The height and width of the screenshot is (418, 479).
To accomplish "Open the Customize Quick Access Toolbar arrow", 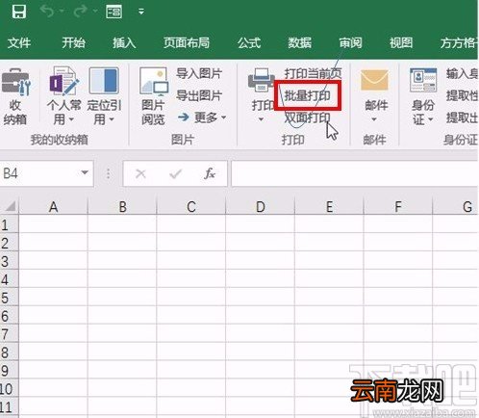I will (141, 12).
